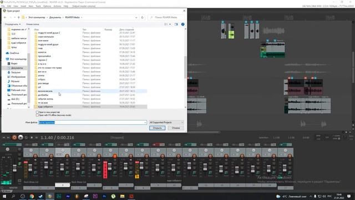The height and width of the screenshot is (200, 355).
Task: Click the view layout icon in dialog toolbar
Action: [166, 24]
